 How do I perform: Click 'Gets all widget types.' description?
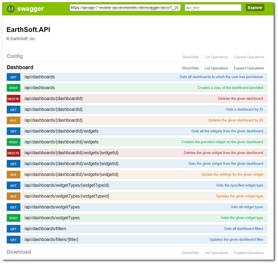click(247, 207)
